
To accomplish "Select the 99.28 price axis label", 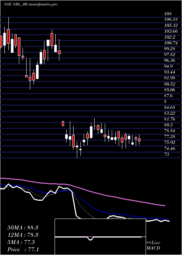I will (x=170, y=49).
